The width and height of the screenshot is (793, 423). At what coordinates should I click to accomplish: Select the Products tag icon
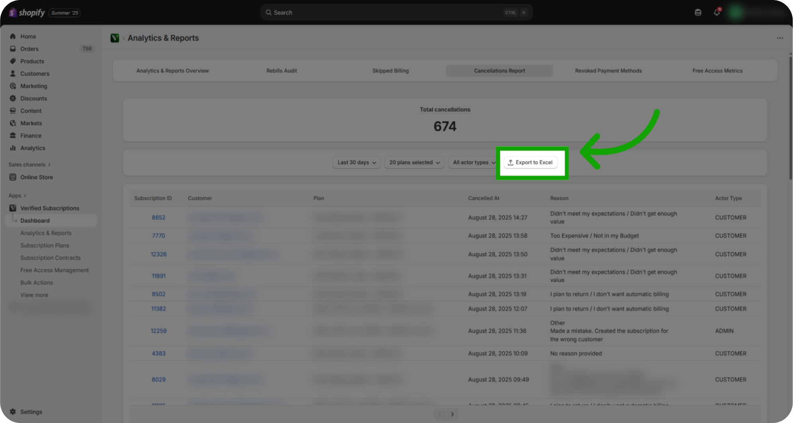point(13,61)
